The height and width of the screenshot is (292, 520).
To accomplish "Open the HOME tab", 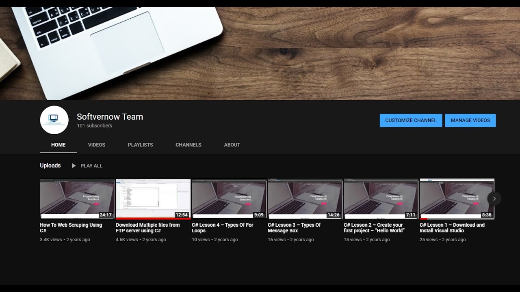I will tap(58, 145).
